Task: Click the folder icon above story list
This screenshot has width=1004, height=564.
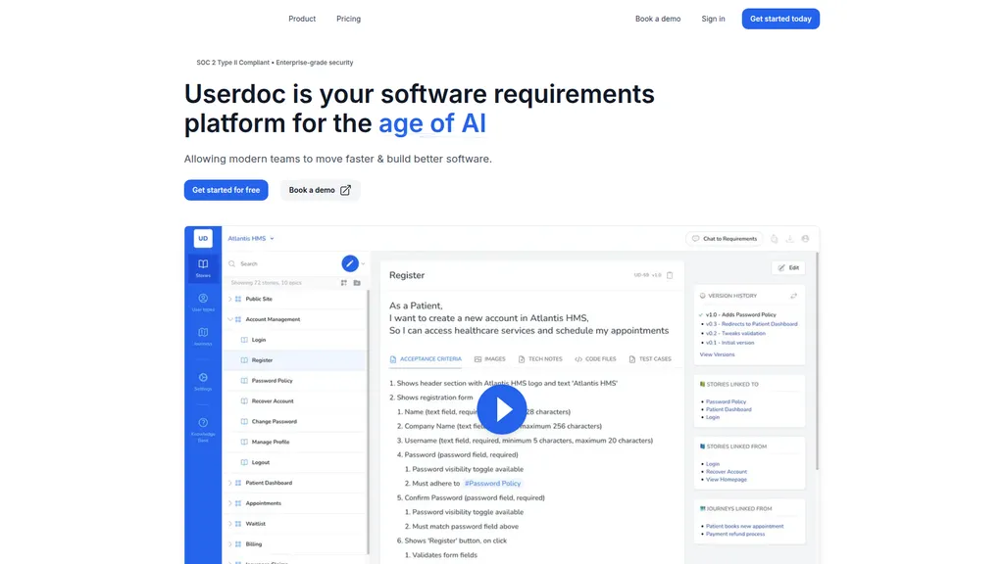Action: [x=357, y=283]
